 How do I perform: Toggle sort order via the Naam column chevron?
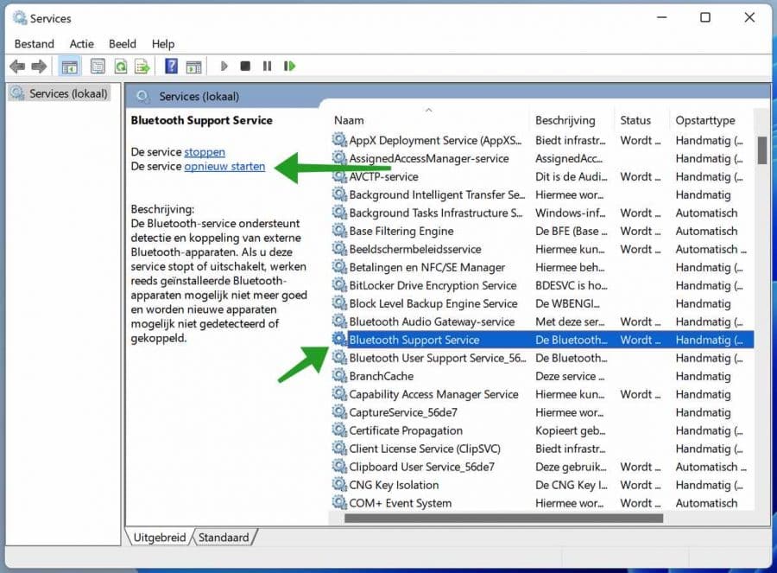click(x=429, y=111)
